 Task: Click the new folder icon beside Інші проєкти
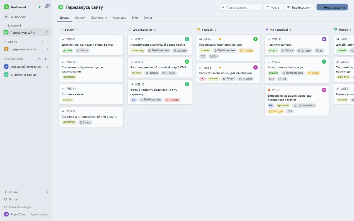pos(39,59)
